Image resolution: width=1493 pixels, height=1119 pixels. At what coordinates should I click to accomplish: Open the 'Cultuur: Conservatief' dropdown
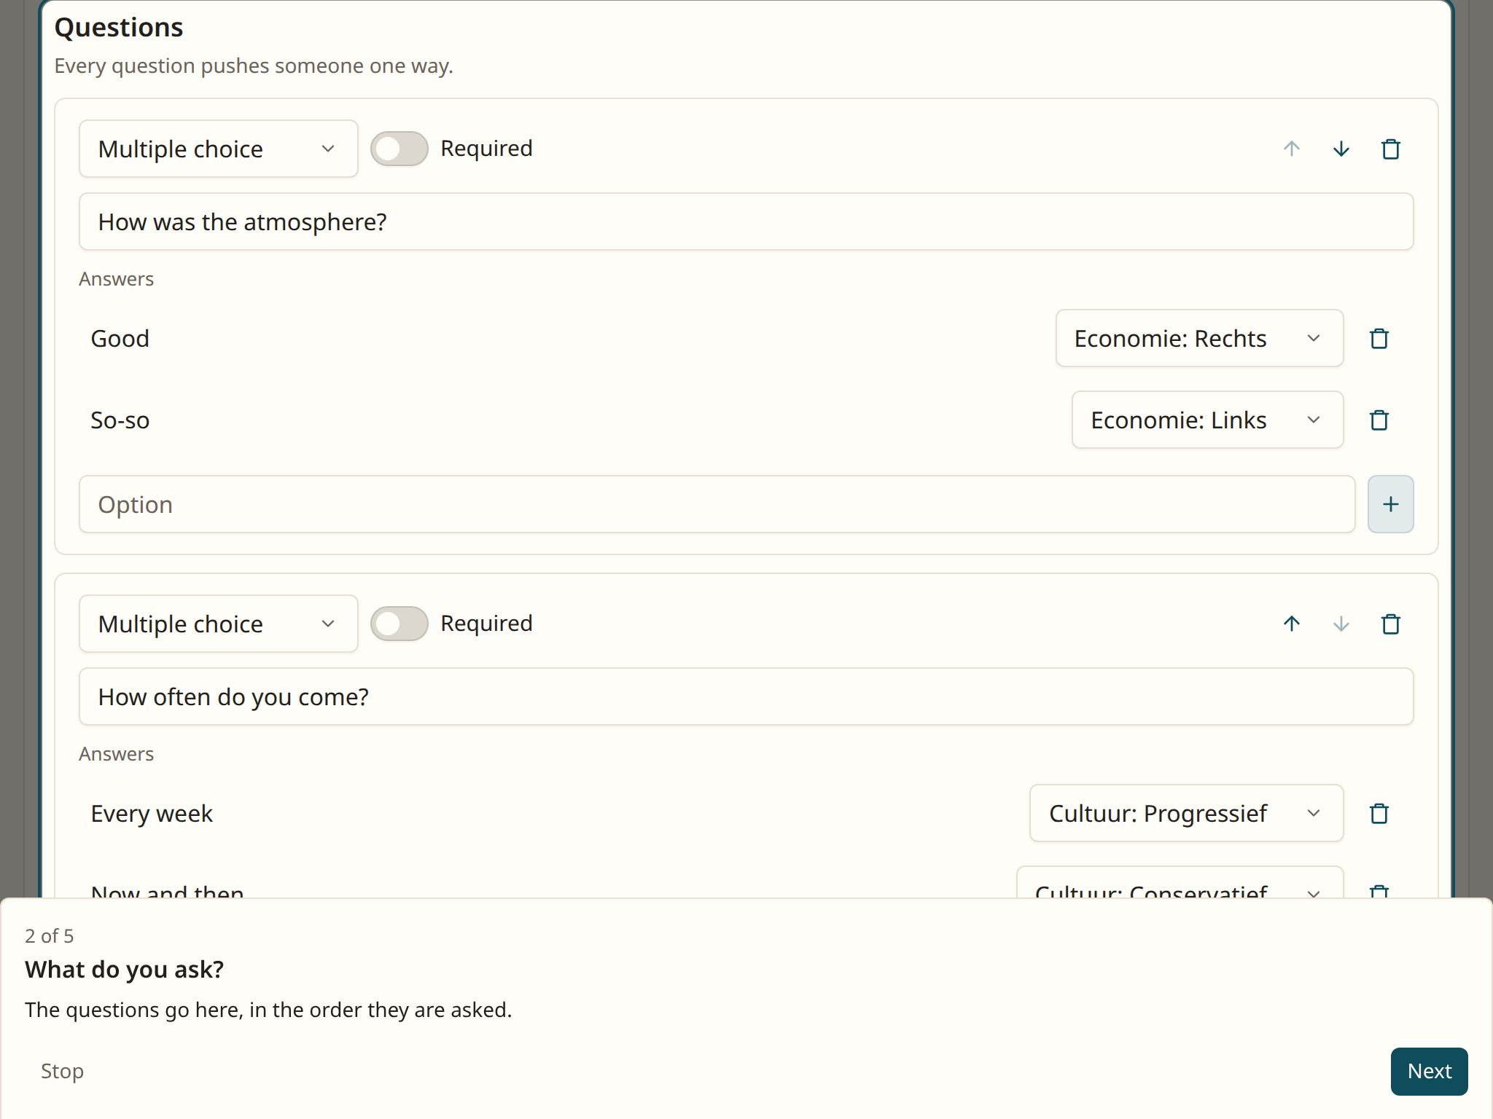coord(1180,883)
